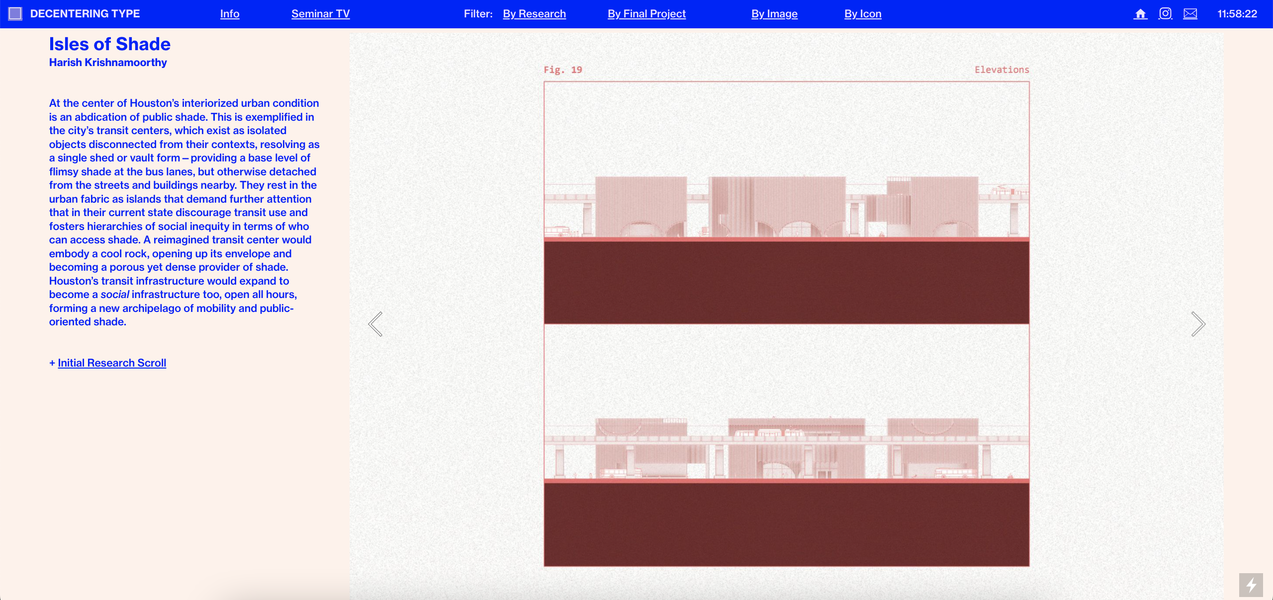Image resolution: width=1273 pixels, height=600 pixels.
Task: Filter projects By Icon
Action: point(863,14)
